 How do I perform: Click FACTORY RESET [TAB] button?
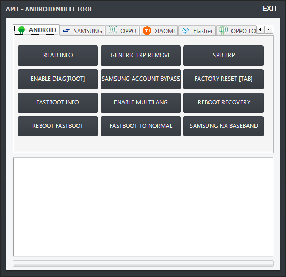(223, 79)
